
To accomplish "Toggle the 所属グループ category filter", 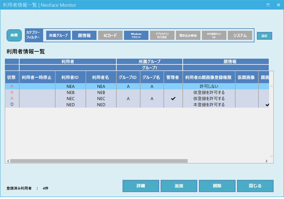I will (x=58, y=35).
